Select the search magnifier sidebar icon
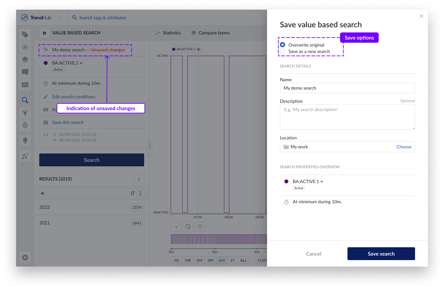This screenshot has height=289, width=444. click(x=25, y=100)
